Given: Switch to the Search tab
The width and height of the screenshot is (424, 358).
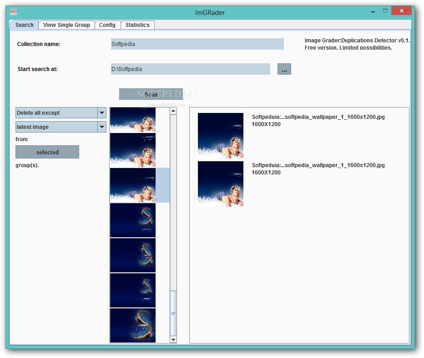Looking at the screenshot, I should click(24, 25).
